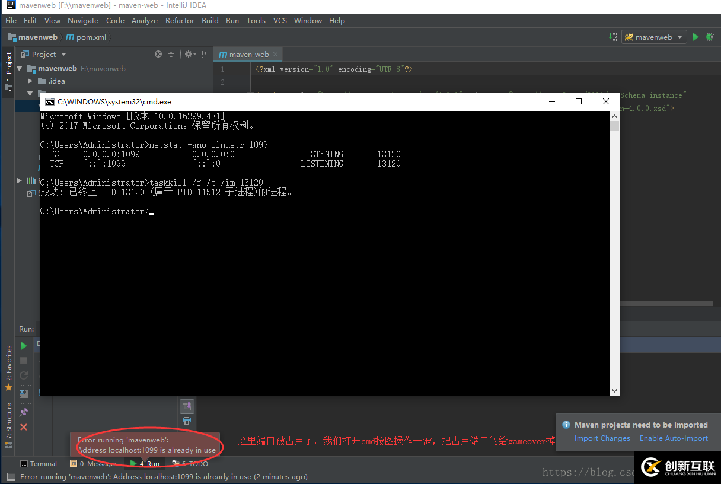The height and width of the screenshot is (484, 721).
Task: Open the Project view selector dropdown
Action: (x=63, y=54)
